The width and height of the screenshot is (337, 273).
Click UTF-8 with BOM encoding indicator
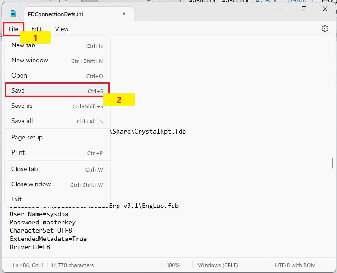tap(295, 265)
